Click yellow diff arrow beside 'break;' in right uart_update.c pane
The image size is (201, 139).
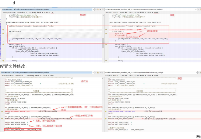point(106,61)
